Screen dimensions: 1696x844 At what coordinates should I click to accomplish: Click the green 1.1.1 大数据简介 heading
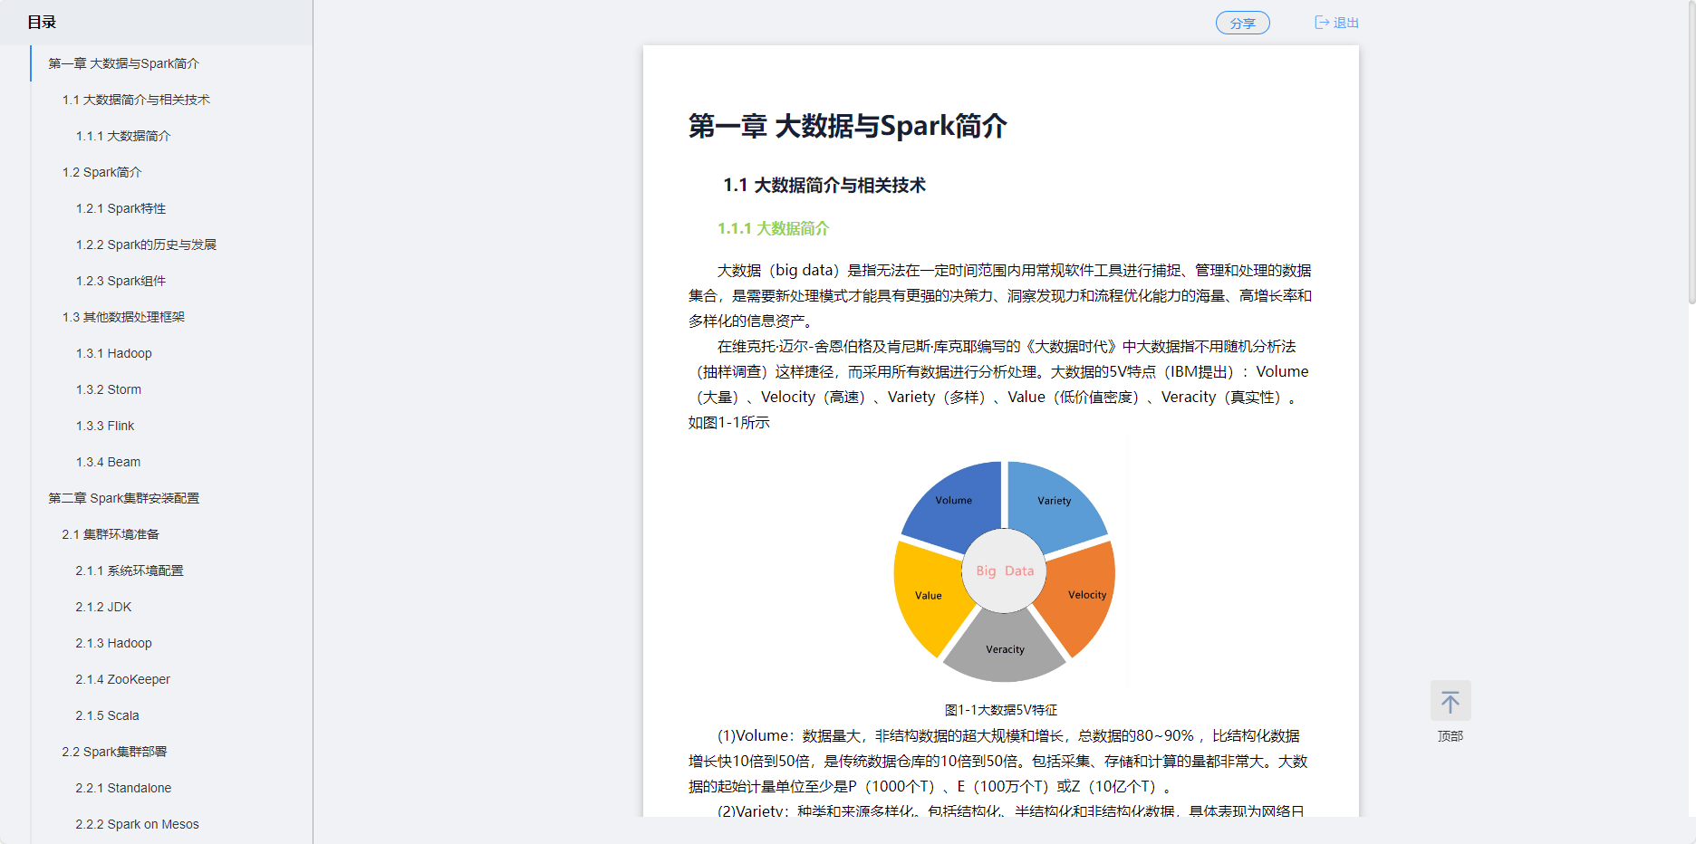pyautogui.click(x=773, y=228)
